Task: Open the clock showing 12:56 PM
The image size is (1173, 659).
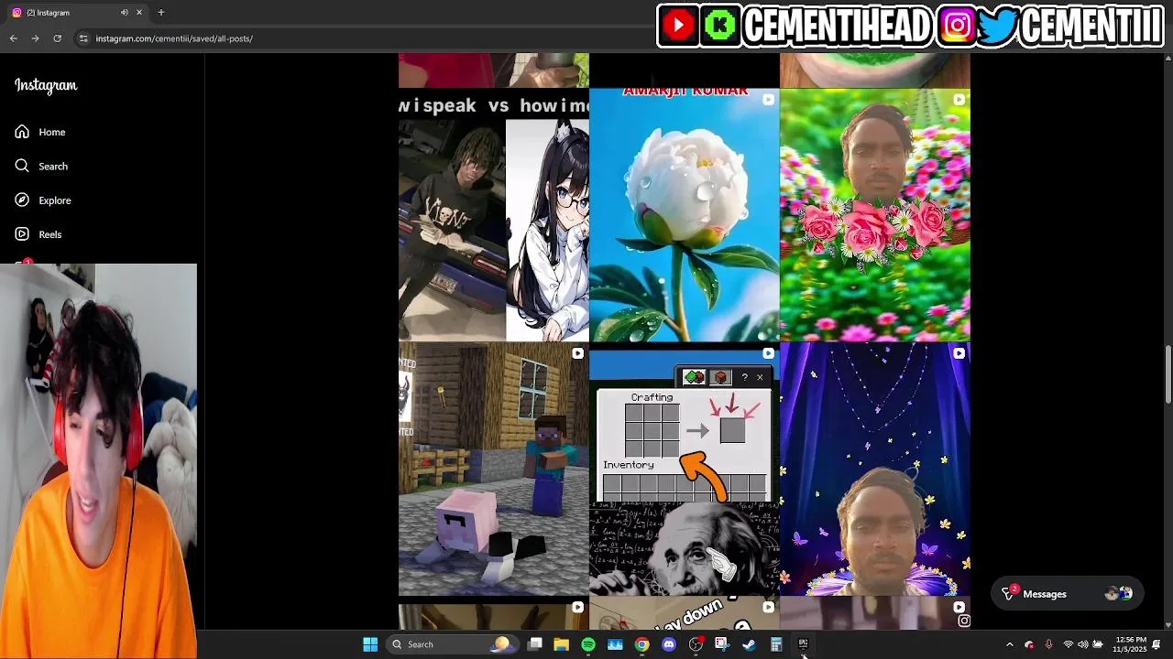Action: pos(1130,644)
